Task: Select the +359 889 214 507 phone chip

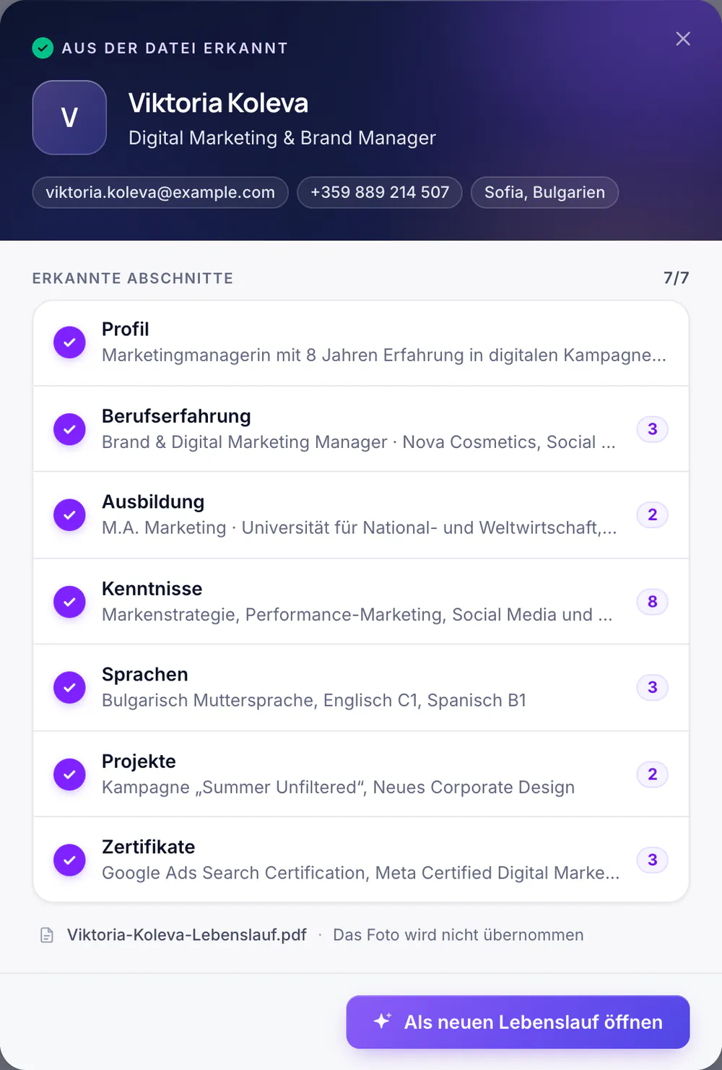Action: pyautogui.click(x=380, y=192)
